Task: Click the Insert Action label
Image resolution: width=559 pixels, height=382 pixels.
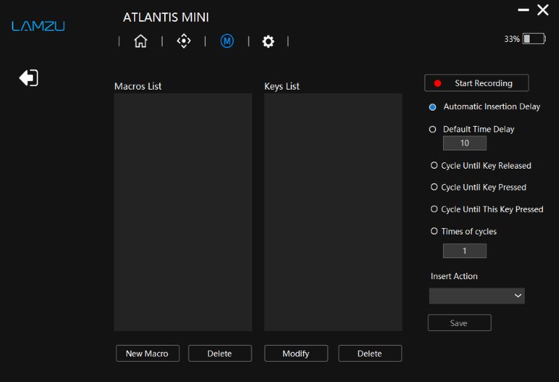Action: click(x=453, y=276)
